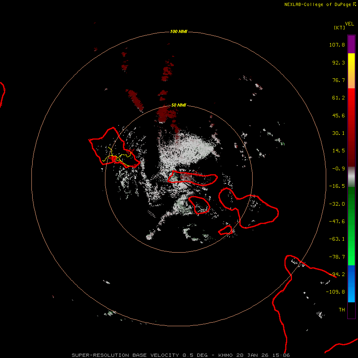Image resolution: width=358 pixels, height=358 pixels.
Task: Click the 92.3 velocity scale value
Action: pyautogui.click(x=339, y=62)
